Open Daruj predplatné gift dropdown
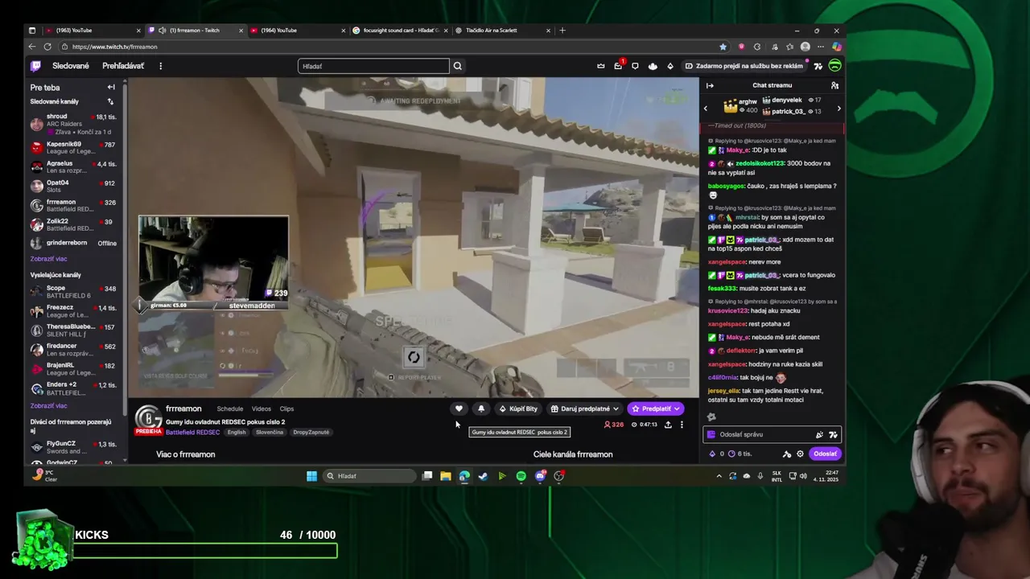Image resolution: width=1030 pixels, height=579 pixels. point(585,409)
